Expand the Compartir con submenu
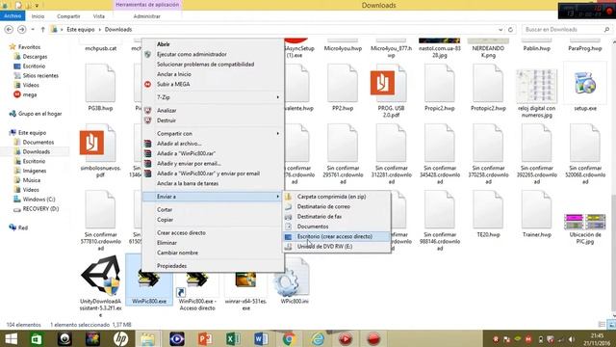The height and width of the screenshot is (347, 616). 213,134
